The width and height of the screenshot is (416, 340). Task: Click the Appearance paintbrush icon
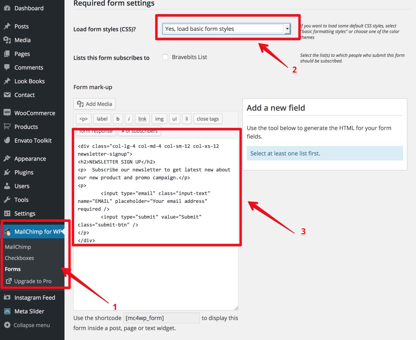click(x=7, y=159)
